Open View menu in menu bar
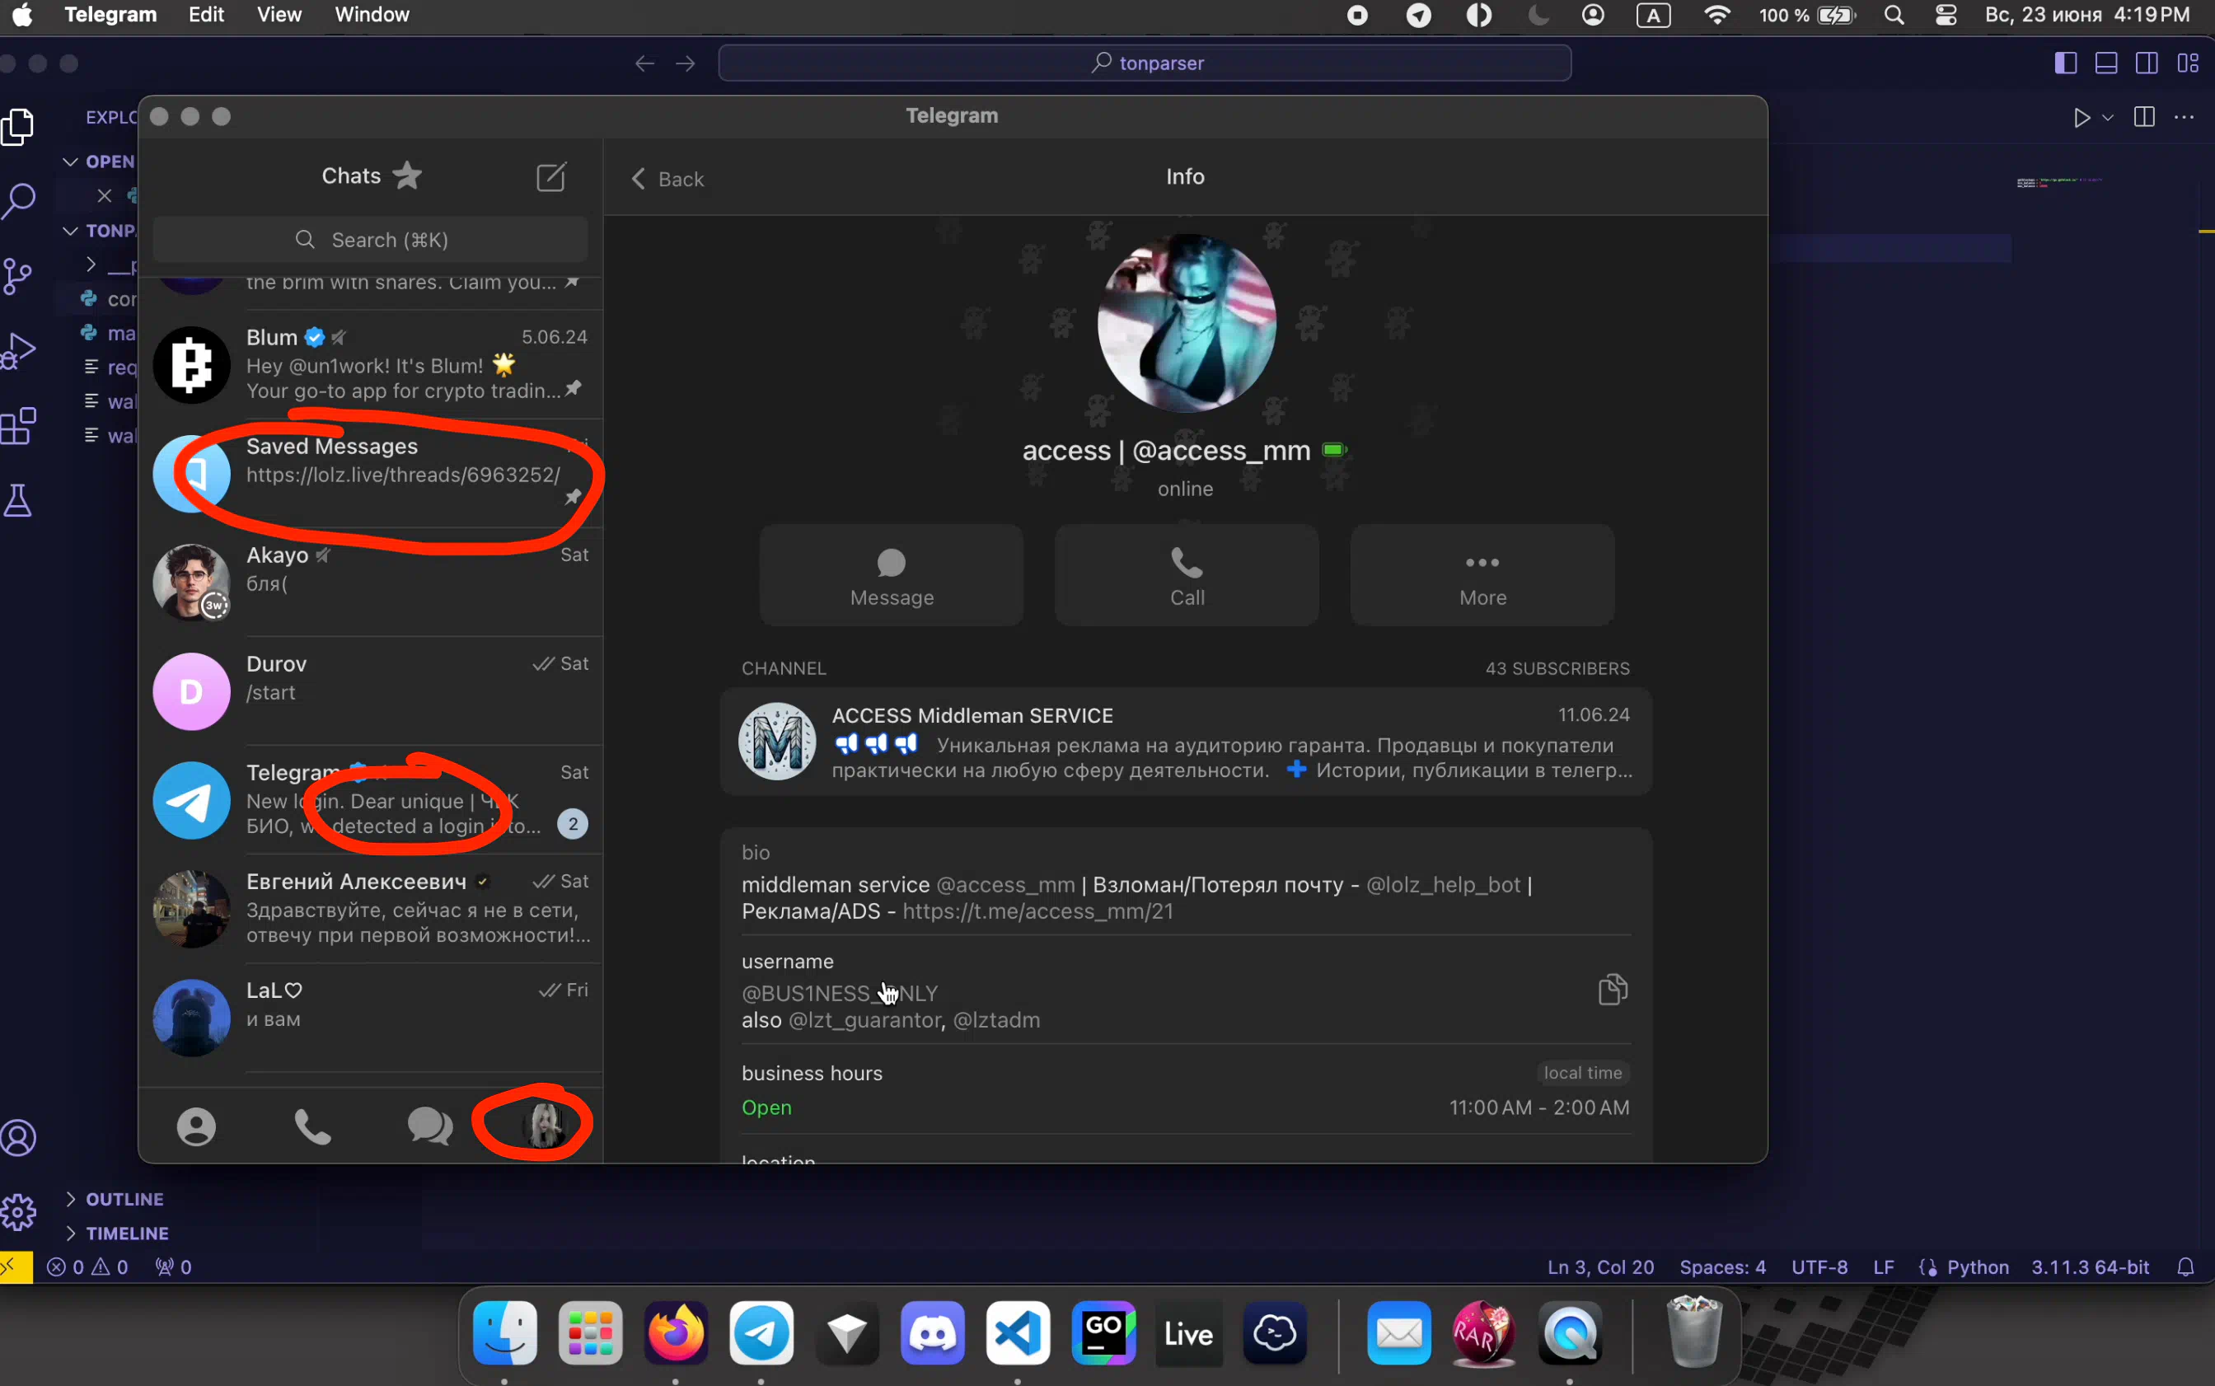Image resolution: width=2215 pixels, height=1386 pixels. pyautogui.click(x=279, y=15)
